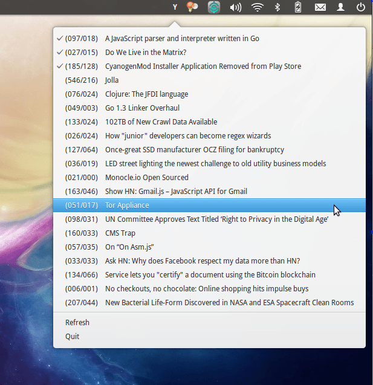
Task: Open checked story A JavaScript parser written in Go
Action: pyautogui.click(x=209, y=39)
